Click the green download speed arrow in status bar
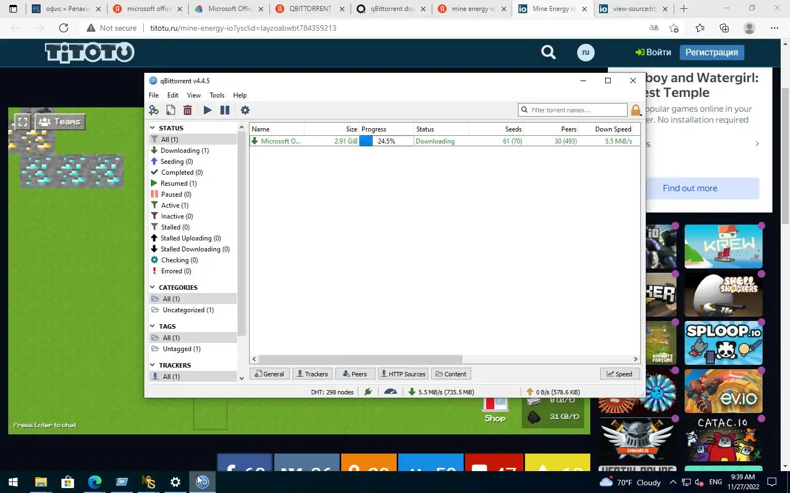 [411, 392]
